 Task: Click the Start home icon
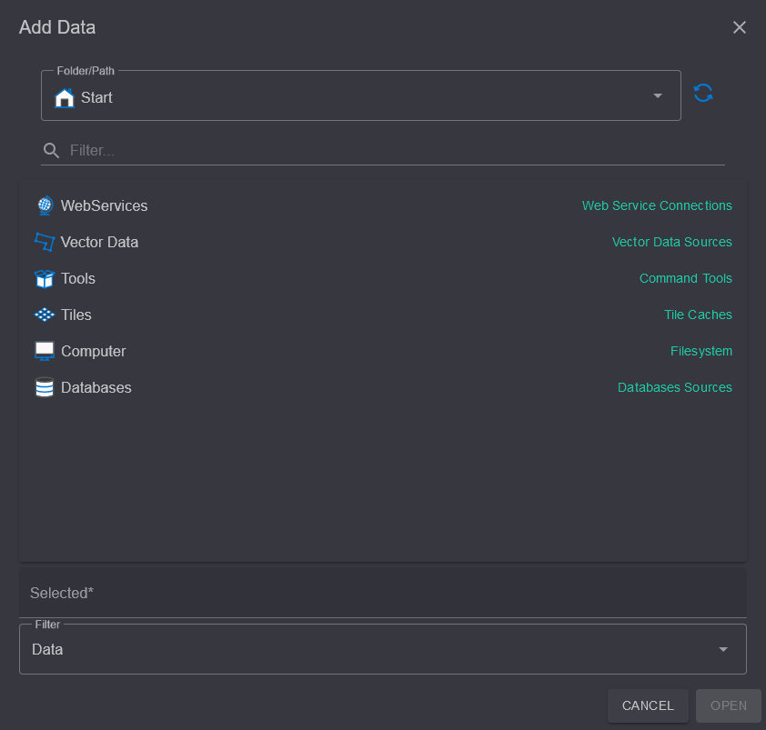64,97
